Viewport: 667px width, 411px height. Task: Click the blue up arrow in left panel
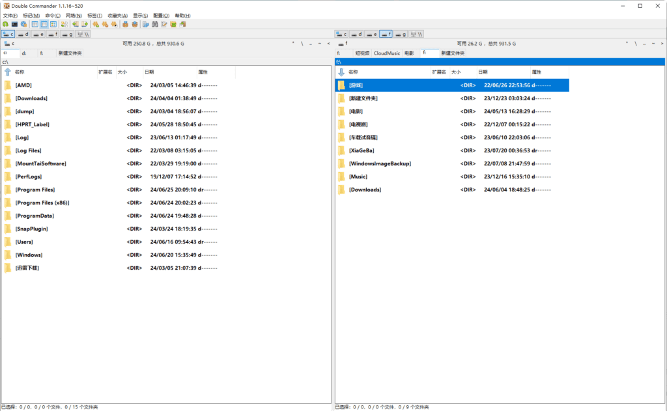click(7, 72)
